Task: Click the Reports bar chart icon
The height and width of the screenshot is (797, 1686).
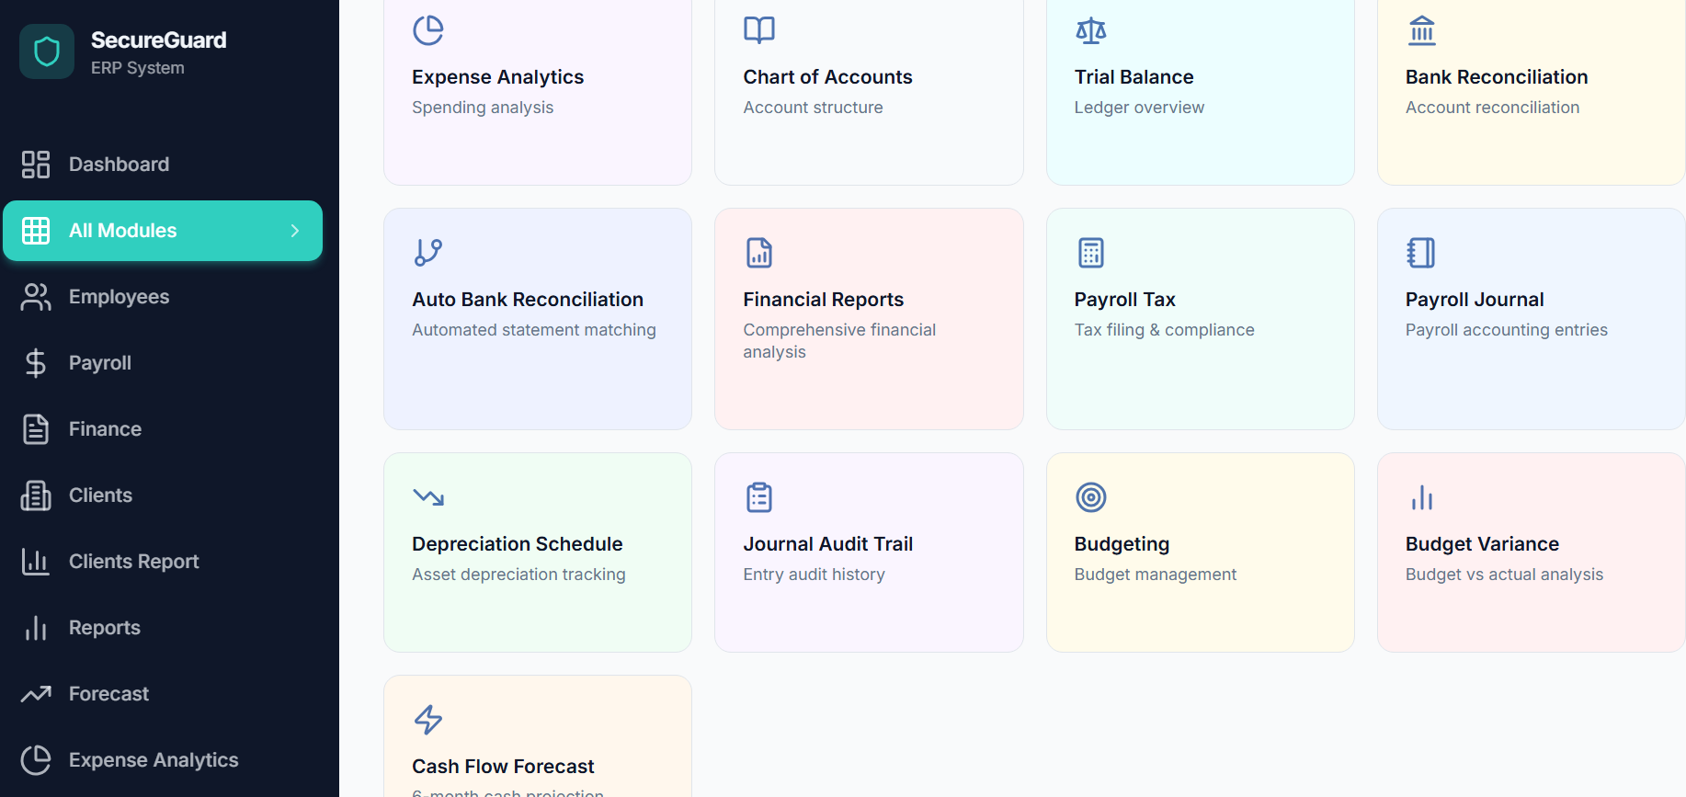Action: (36, 628)
